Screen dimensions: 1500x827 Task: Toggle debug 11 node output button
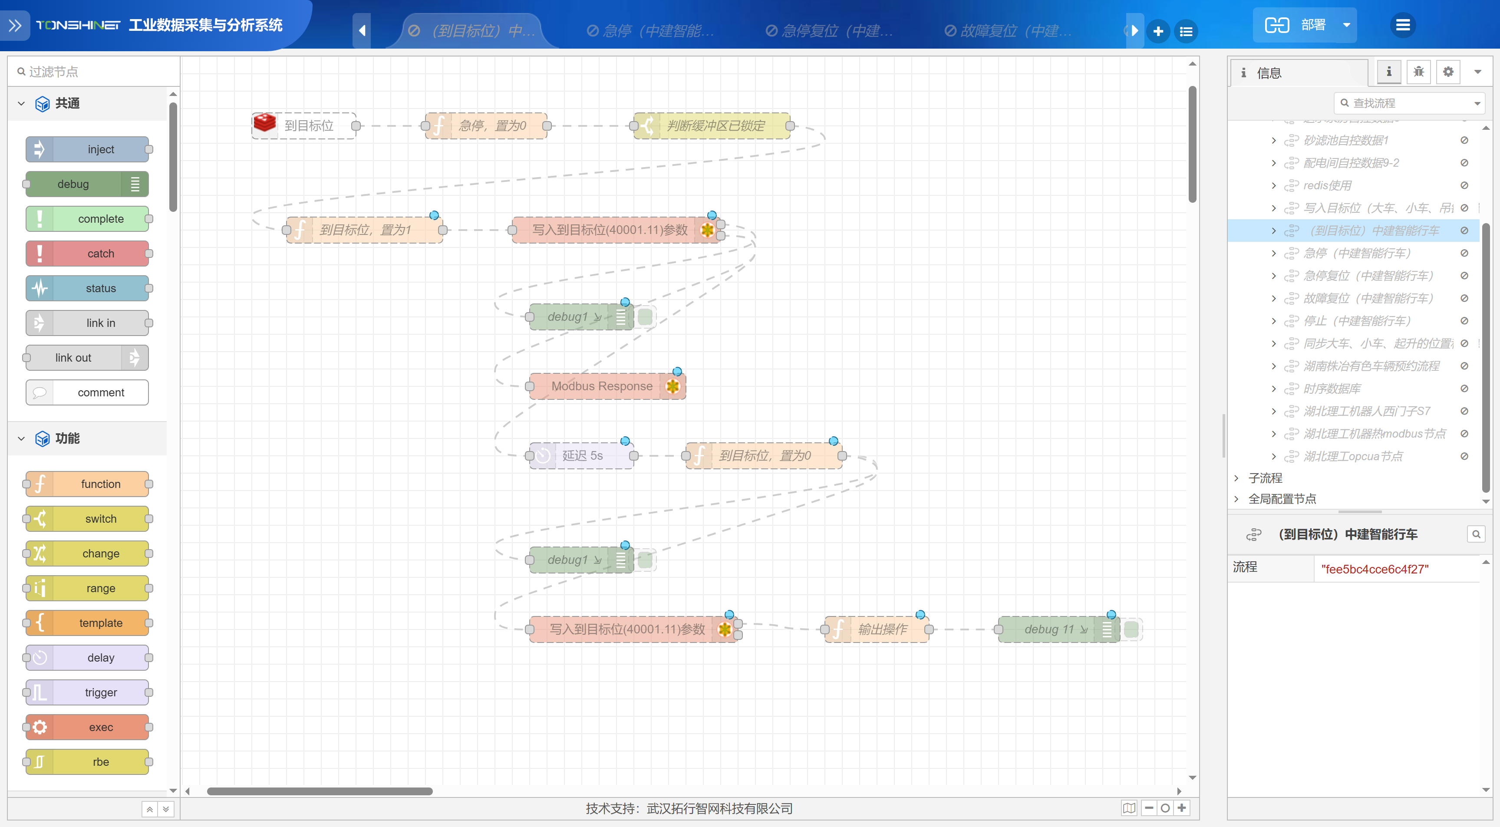coord(1131,629)
